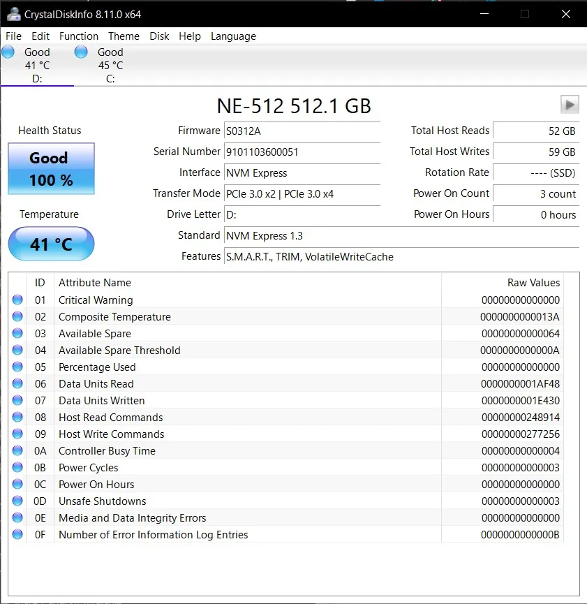Screen dimensions: 587x604
Task: Open the Theme menu
Action: (x=124, y=36)
